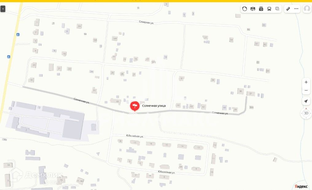Zoom in with the plus button
312x190 pixels.
(x=306, y=82)
